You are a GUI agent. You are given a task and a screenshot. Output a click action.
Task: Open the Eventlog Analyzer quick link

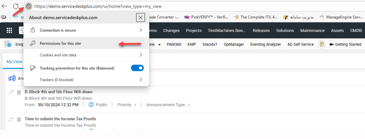(266, 44)
